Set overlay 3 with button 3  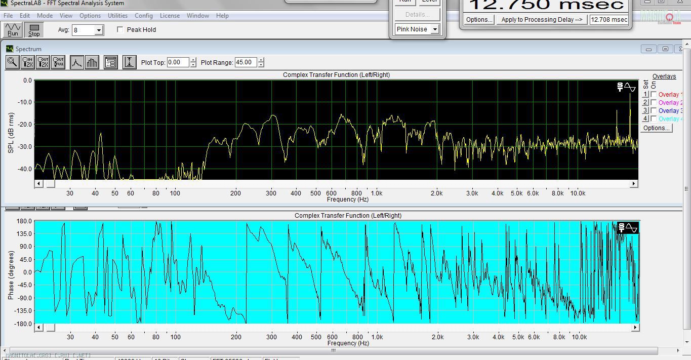click(x=645, y=110)
